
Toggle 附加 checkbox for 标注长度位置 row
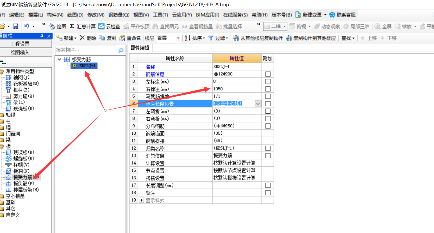(x=268, y=104)
